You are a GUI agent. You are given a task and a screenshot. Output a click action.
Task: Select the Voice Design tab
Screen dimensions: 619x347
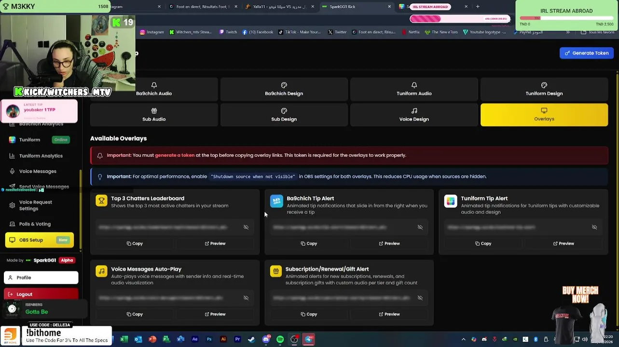click(x=414, y=115)
